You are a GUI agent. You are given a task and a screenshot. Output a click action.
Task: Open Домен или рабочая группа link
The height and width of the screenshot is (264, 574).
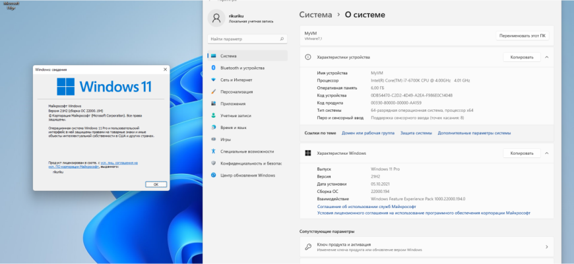pyautogui.click(x=368, y=133)
